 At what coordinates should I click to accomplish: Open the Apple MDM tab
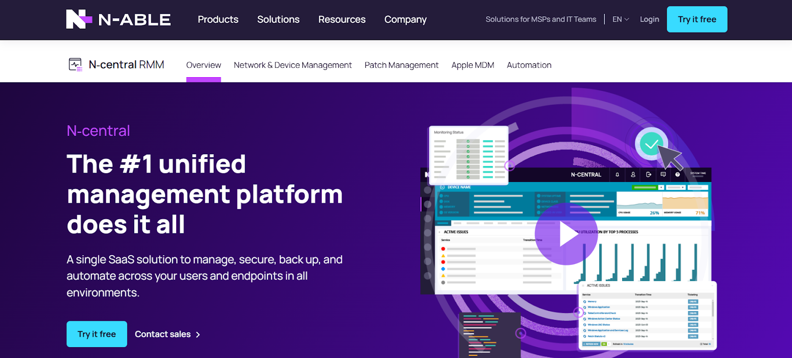tap(473, 65)
